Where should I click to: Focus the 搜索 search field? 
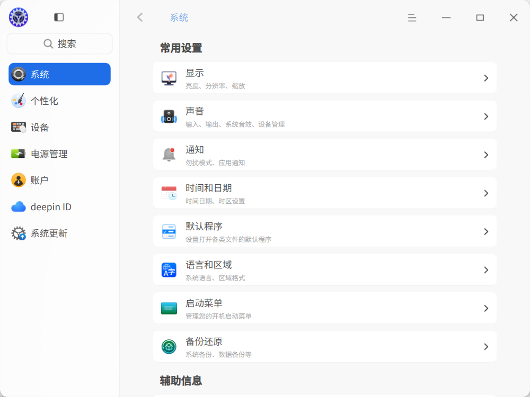click(x=59, y=43)
